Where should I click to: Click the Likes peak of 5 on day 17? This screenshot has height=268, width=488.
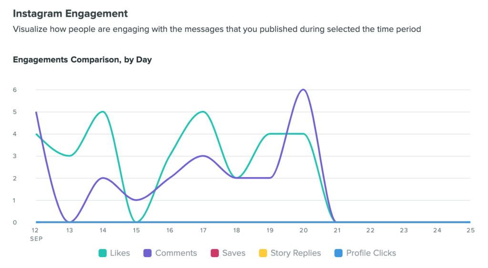point(203,112)
